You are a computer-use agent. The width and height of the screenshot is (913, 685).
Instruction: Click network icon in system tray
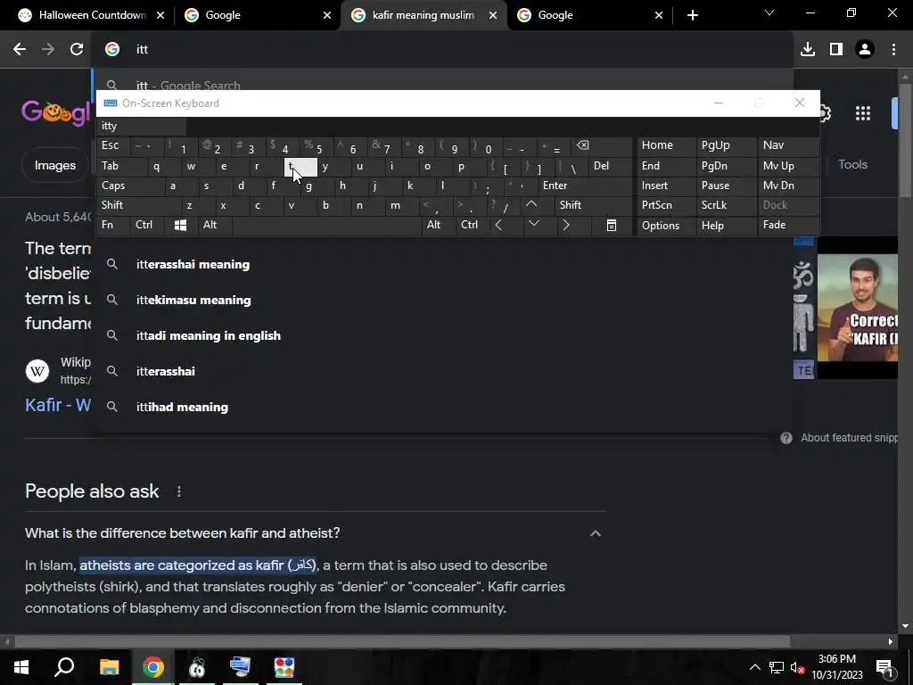coord(777,667)
